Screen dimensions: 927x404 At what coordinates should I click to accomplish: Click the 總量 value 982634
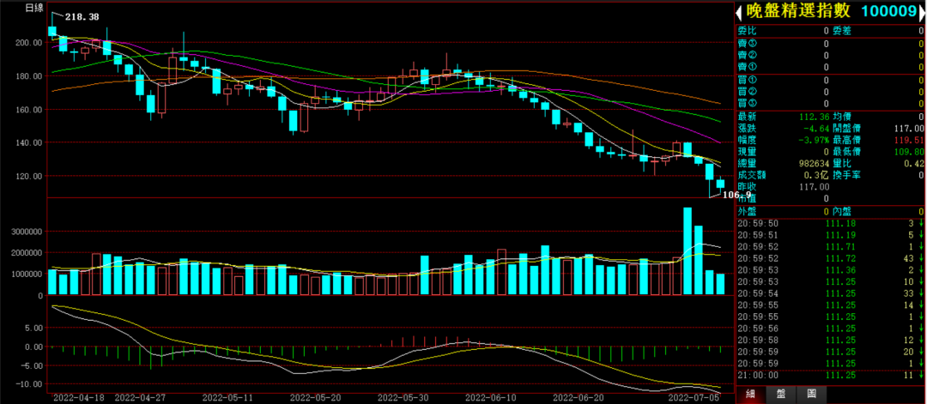point(812,164)
